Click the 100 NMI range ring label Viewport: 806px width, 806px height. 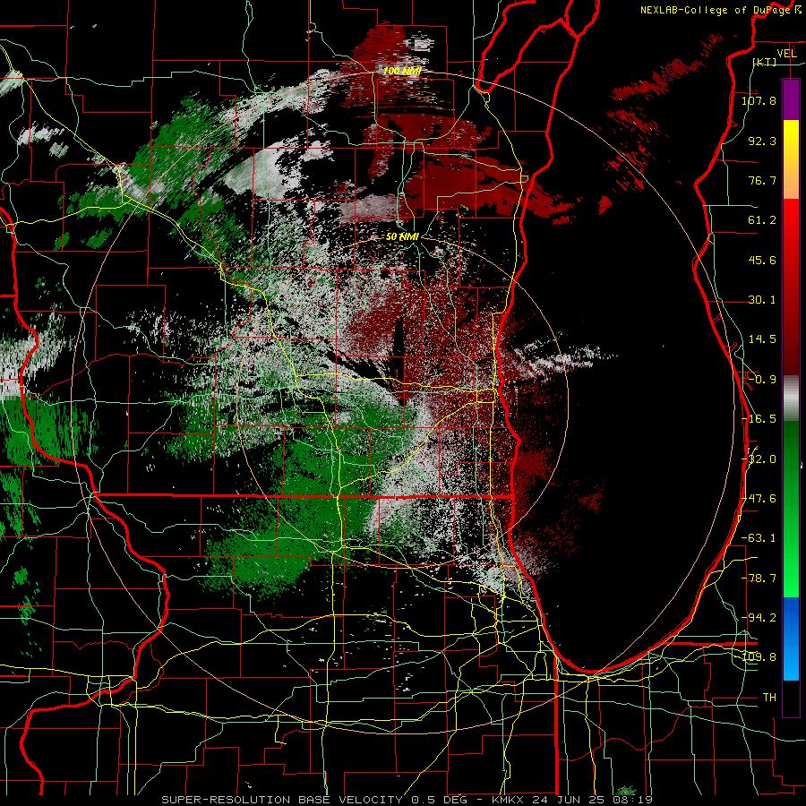pos(402,71)
